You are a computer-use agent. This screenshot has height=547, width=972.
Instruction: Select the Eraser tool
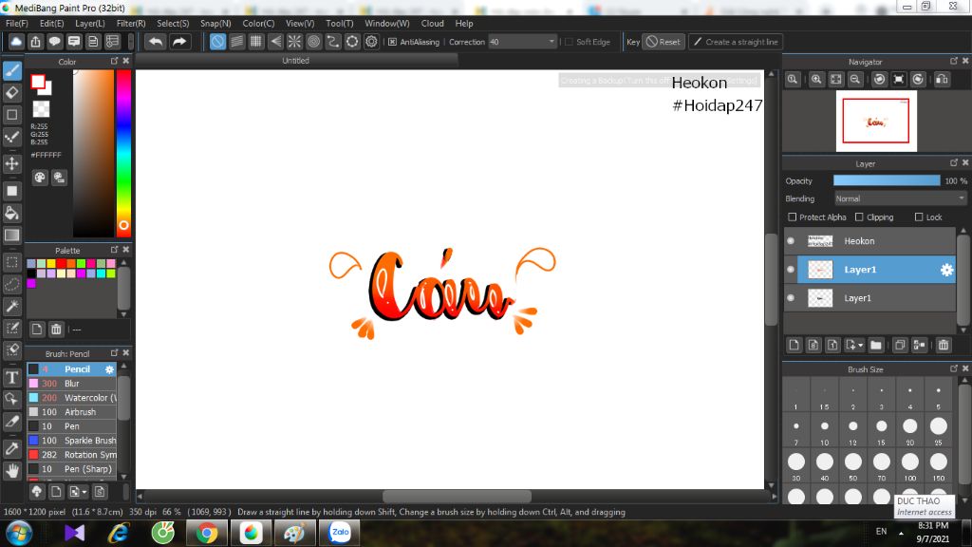(11, 92)
